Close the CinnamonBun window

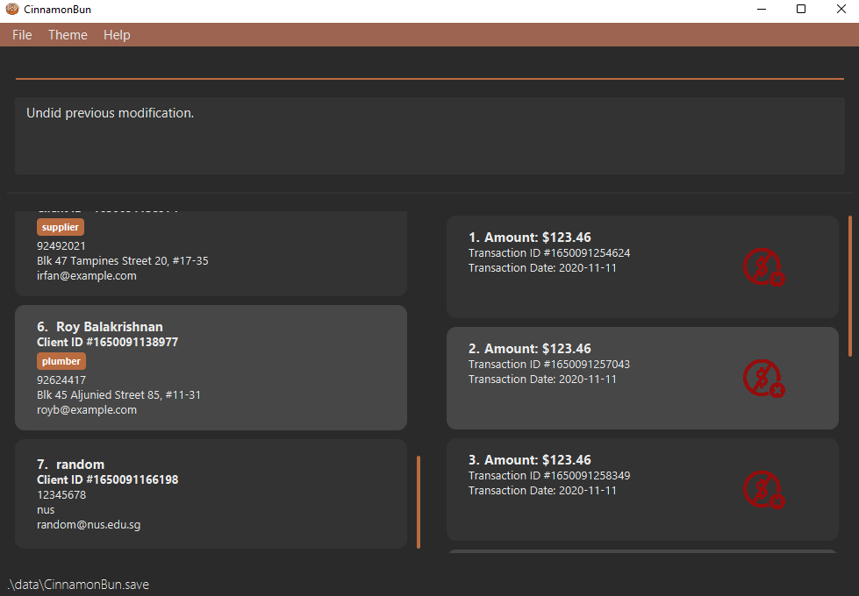tap(841, 9)
